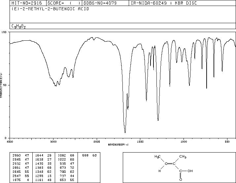
Task: Click the 50 label on the transmittance axis
Action: (4, 85)
